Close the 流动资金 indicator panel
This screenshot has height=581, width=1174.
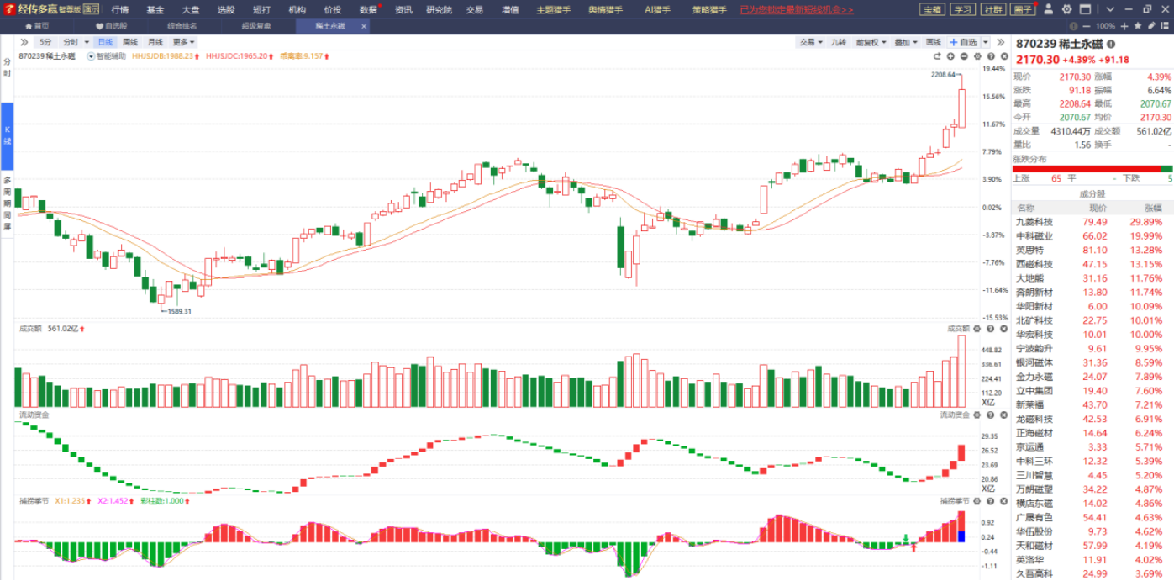(x=1004, y=415)
